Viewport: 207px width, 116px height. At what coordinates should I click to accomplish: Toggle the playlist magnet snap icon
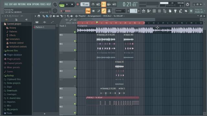click(x=39, y=16)
